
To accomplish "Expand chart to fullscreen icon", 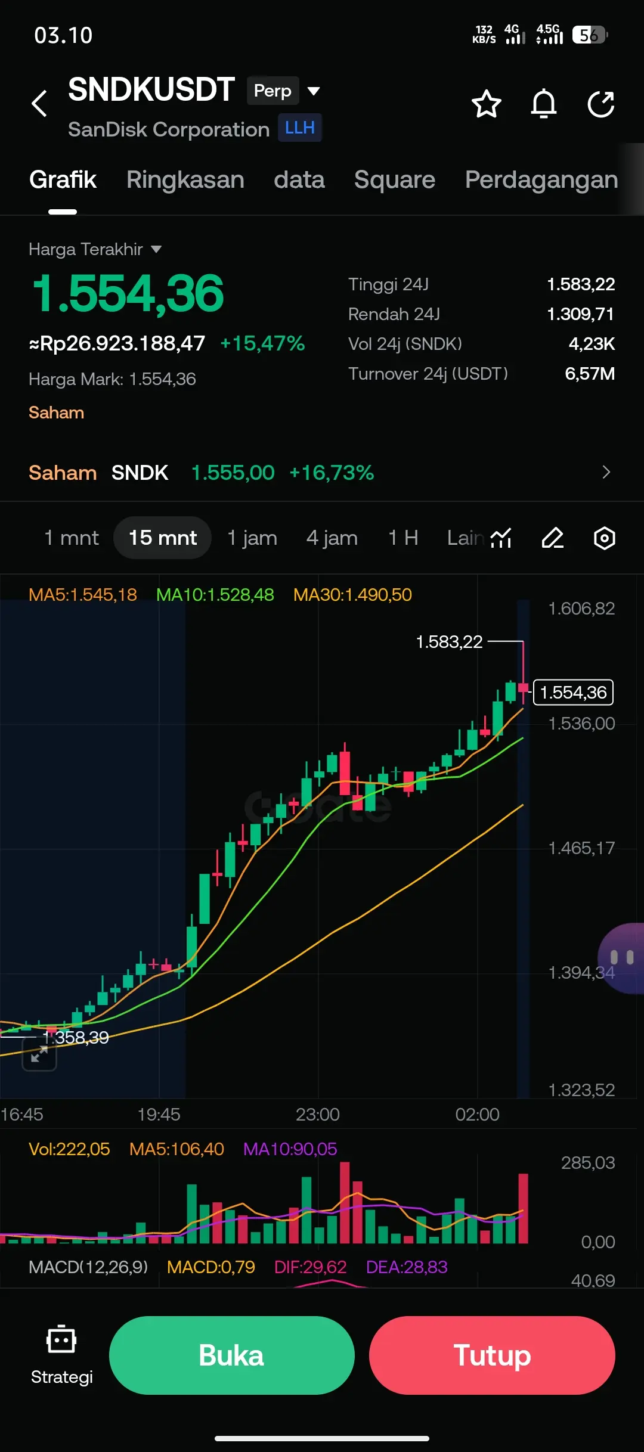I will point(39,1054).
